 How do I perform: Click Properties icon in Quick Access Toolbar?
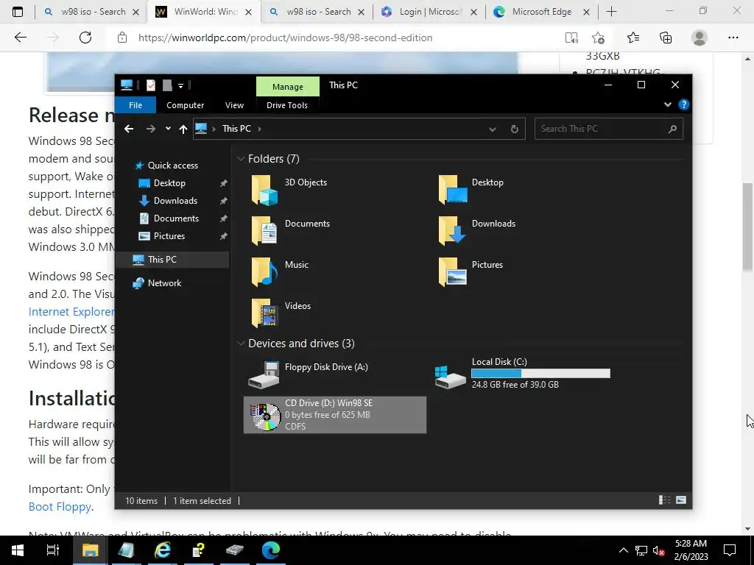[151, 85]
